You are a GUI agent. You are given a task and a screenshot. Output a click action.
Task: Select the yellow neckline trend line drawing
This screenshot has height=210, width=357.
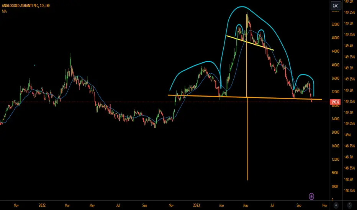pyautogui.click(x=250, y=43)
